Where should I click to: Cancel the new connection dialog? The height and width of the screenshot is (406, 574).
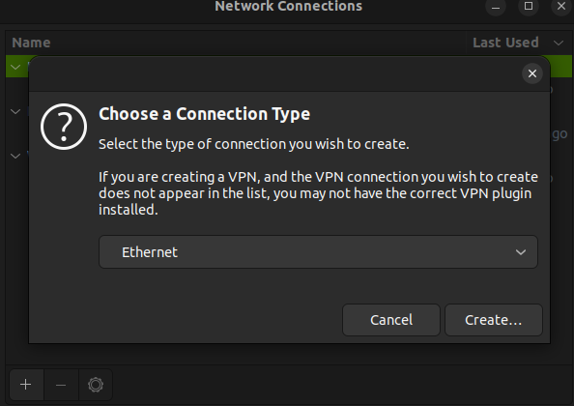tap(391, 320)
